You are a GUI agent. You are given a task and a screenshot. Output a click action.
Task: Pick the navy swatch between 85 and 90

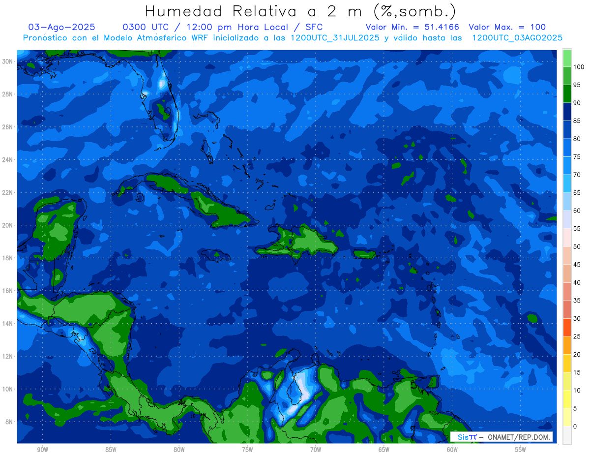point(567,112)
